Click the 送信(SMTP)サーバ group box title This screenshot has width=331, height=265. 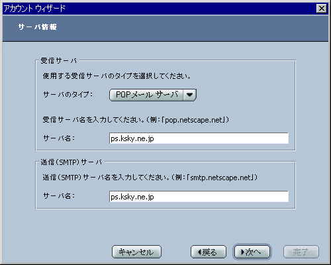pos(71,162)
